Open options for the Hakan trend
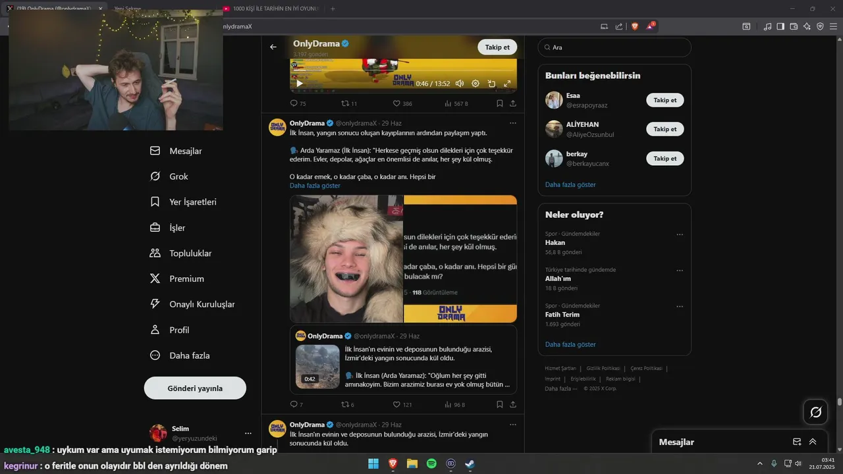 coord(680,234)
